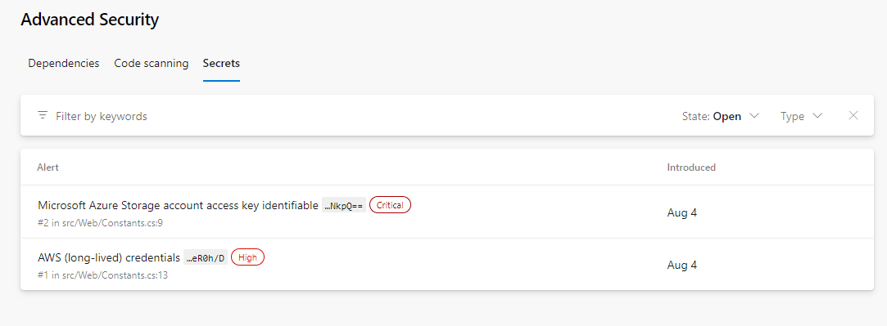Open the Type filter dropdown
The height and width of the screenshot is (326, 887).
click(x=801, y=116)
